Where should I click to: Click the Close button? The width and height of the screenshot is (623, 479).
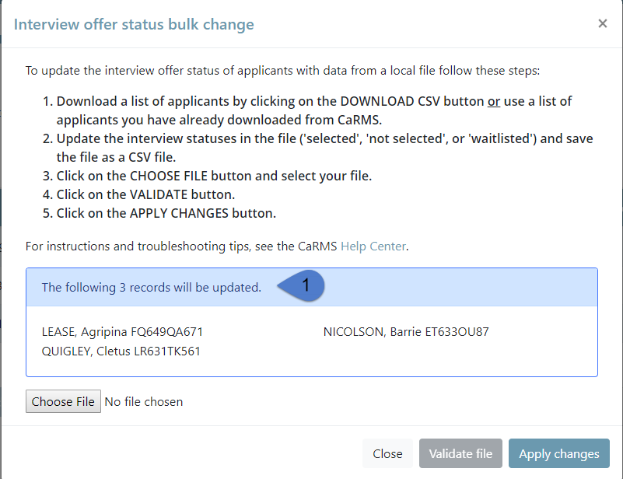(387, 453)
